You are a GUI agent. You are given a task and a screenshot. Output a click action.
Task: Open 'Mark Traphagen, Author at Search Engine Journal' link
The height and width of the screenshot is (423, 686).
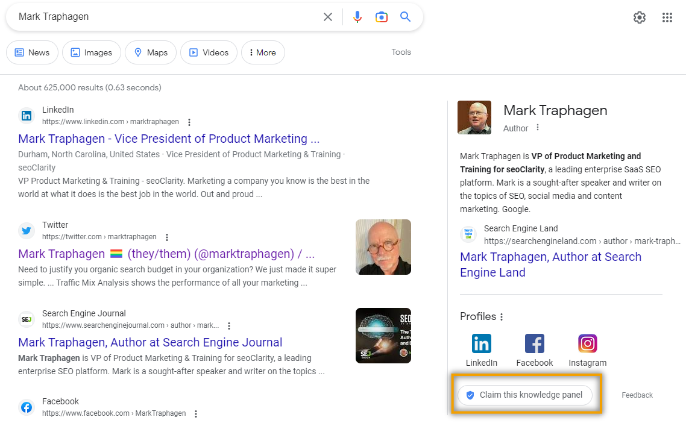click(x=150, y=342)
